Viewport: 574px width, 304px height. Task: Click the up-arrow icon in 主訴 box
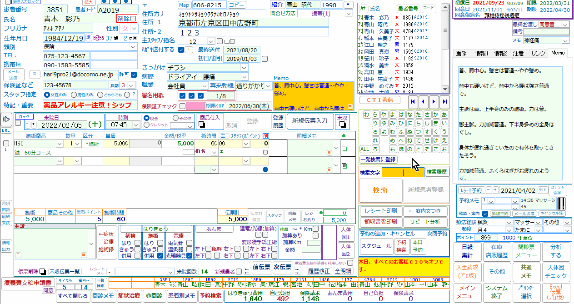[x=19, y=255]
